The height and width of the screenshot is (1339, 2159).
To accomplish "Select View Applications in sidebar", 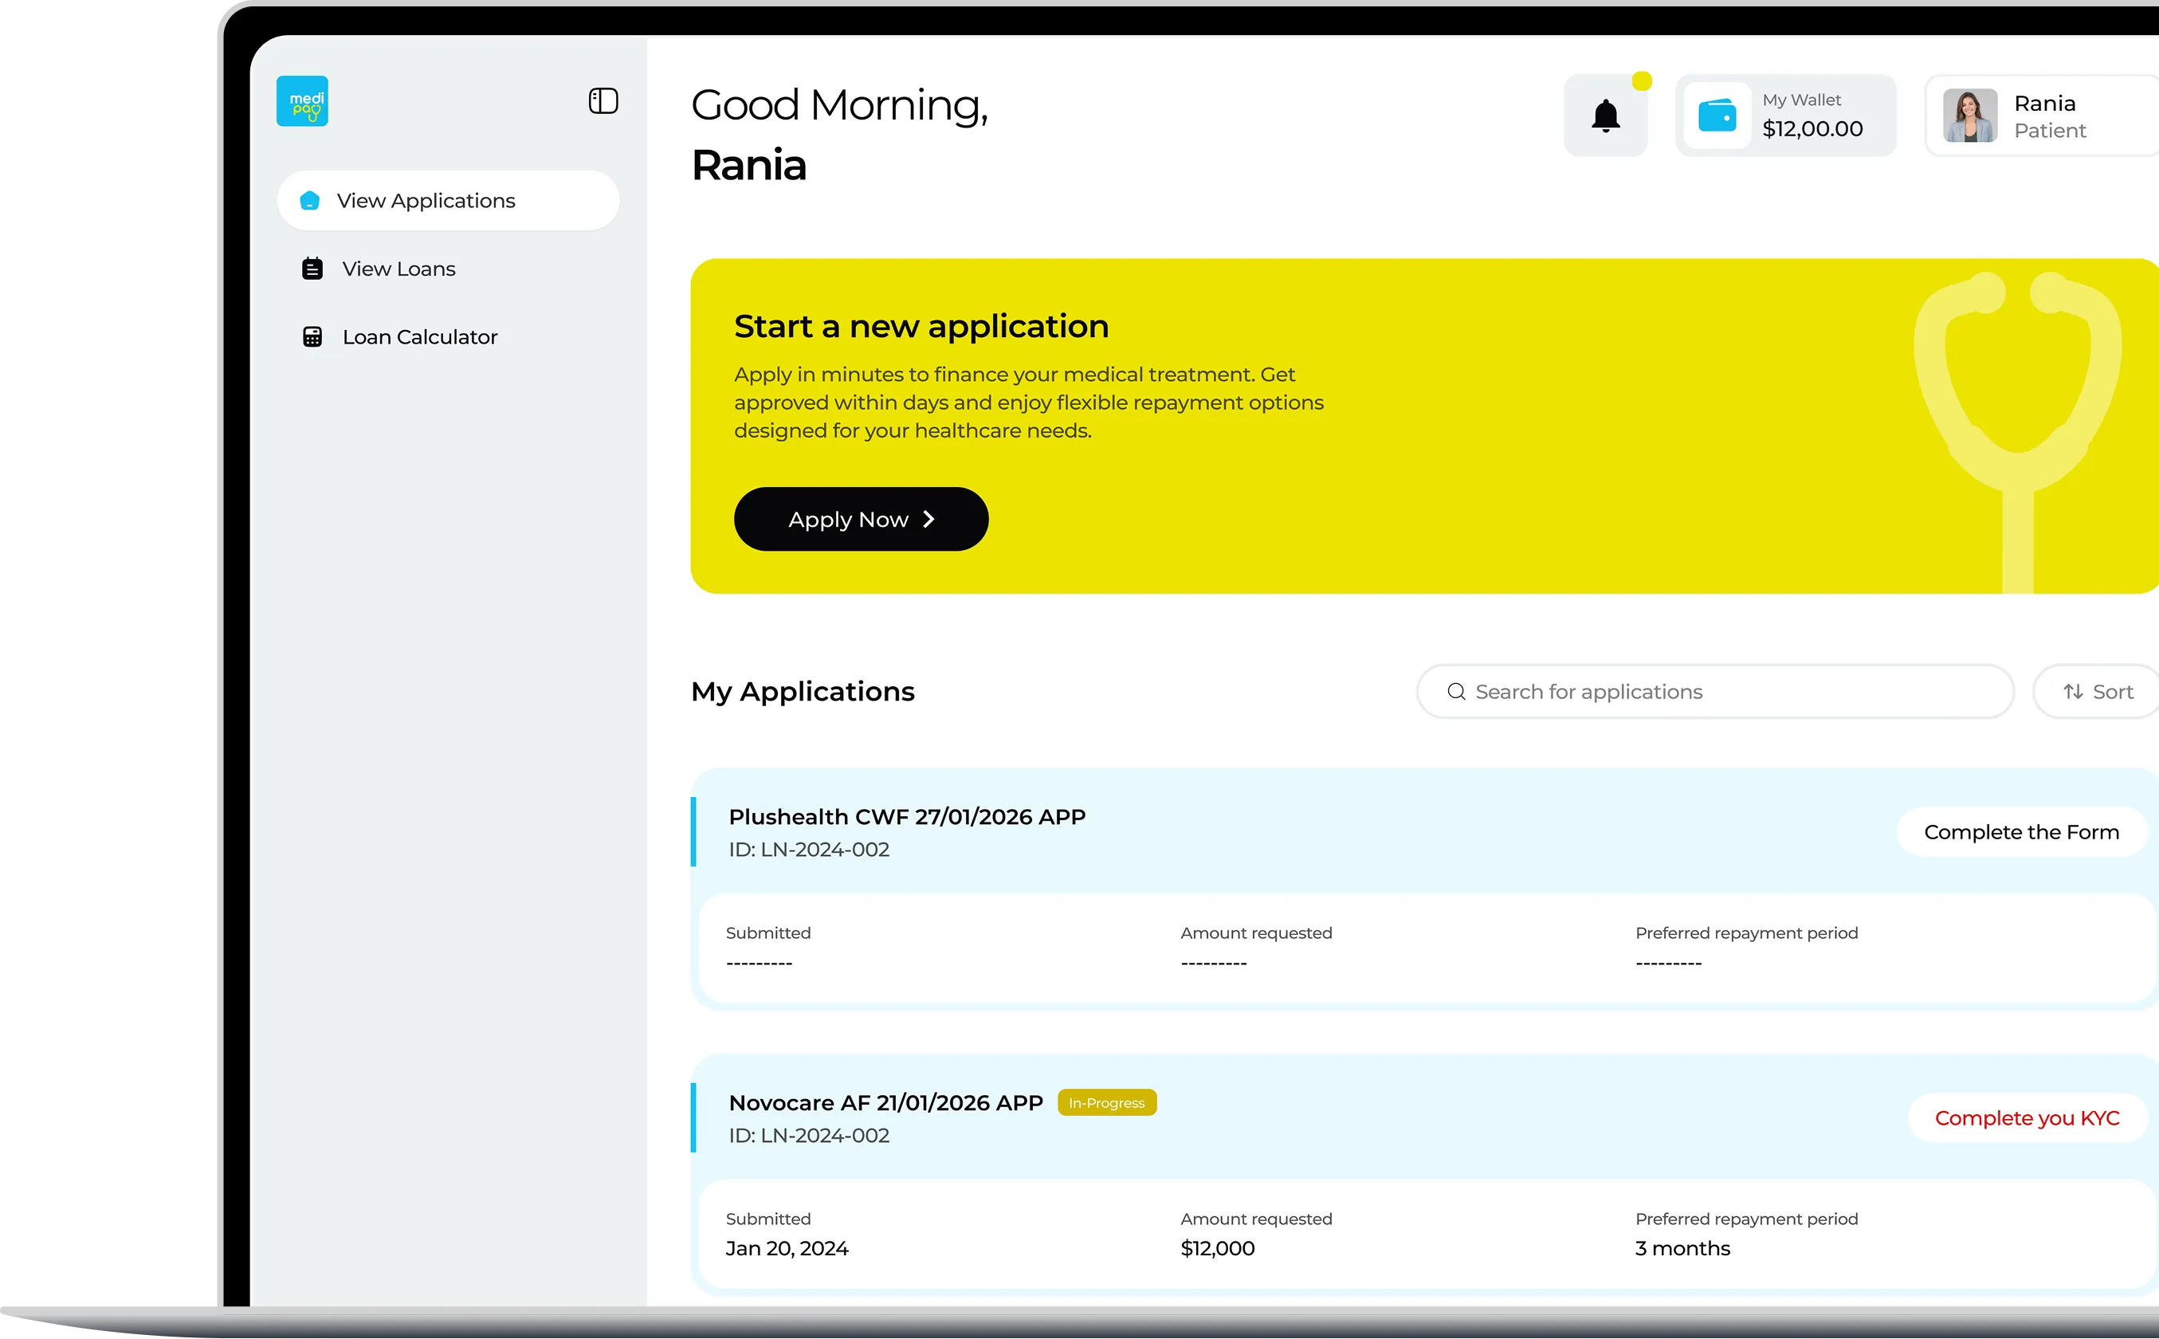I will point(426,201).
